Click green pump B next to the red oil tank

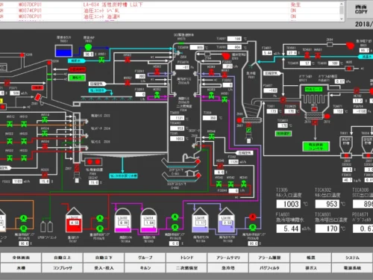click(x=100, y=228)
